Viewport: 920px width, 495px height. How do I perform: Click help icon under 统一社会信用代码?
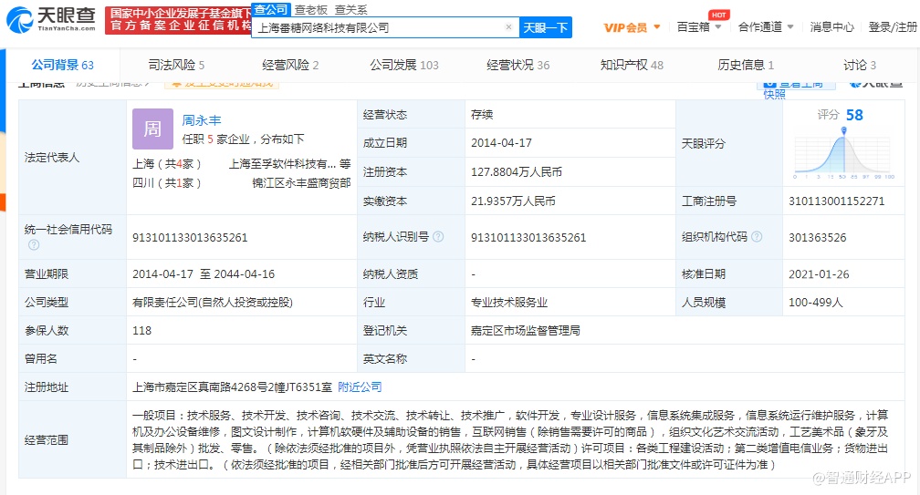point(34,245)
